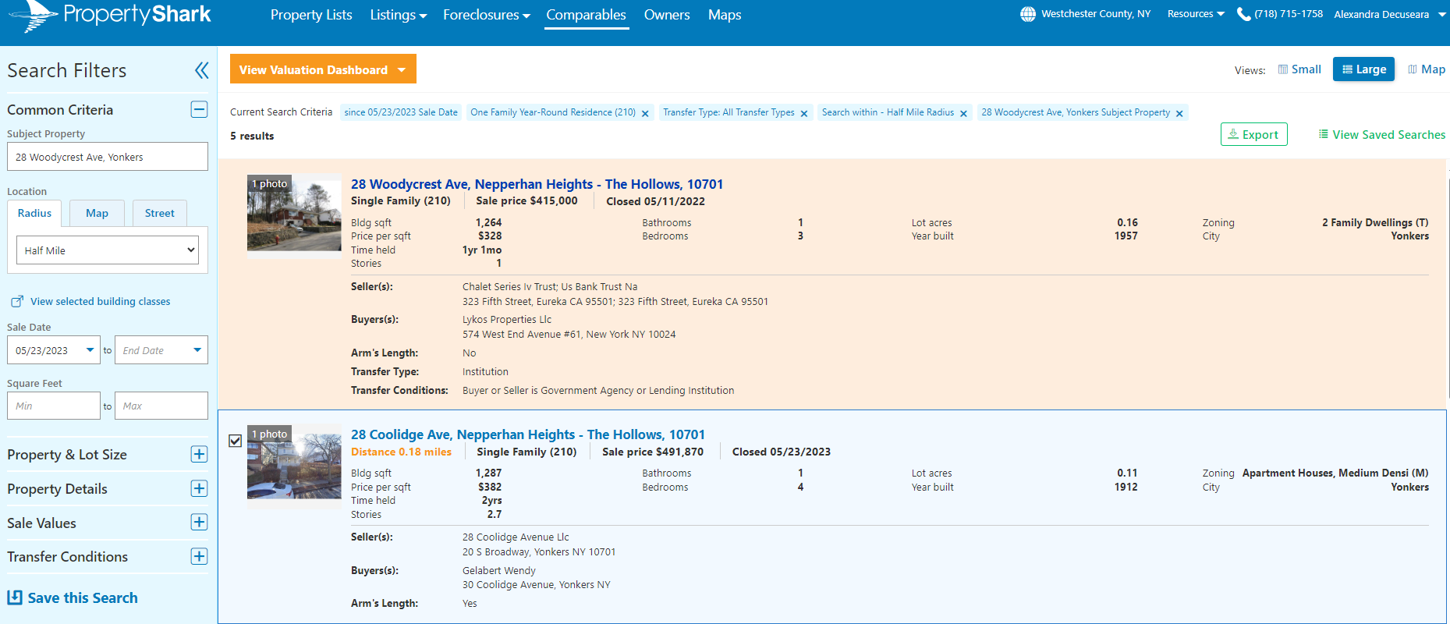The height and width of the screenshot is (624, 1450).
Task: Open the Half Mile radius dropdown
Action: click(108, 250)
